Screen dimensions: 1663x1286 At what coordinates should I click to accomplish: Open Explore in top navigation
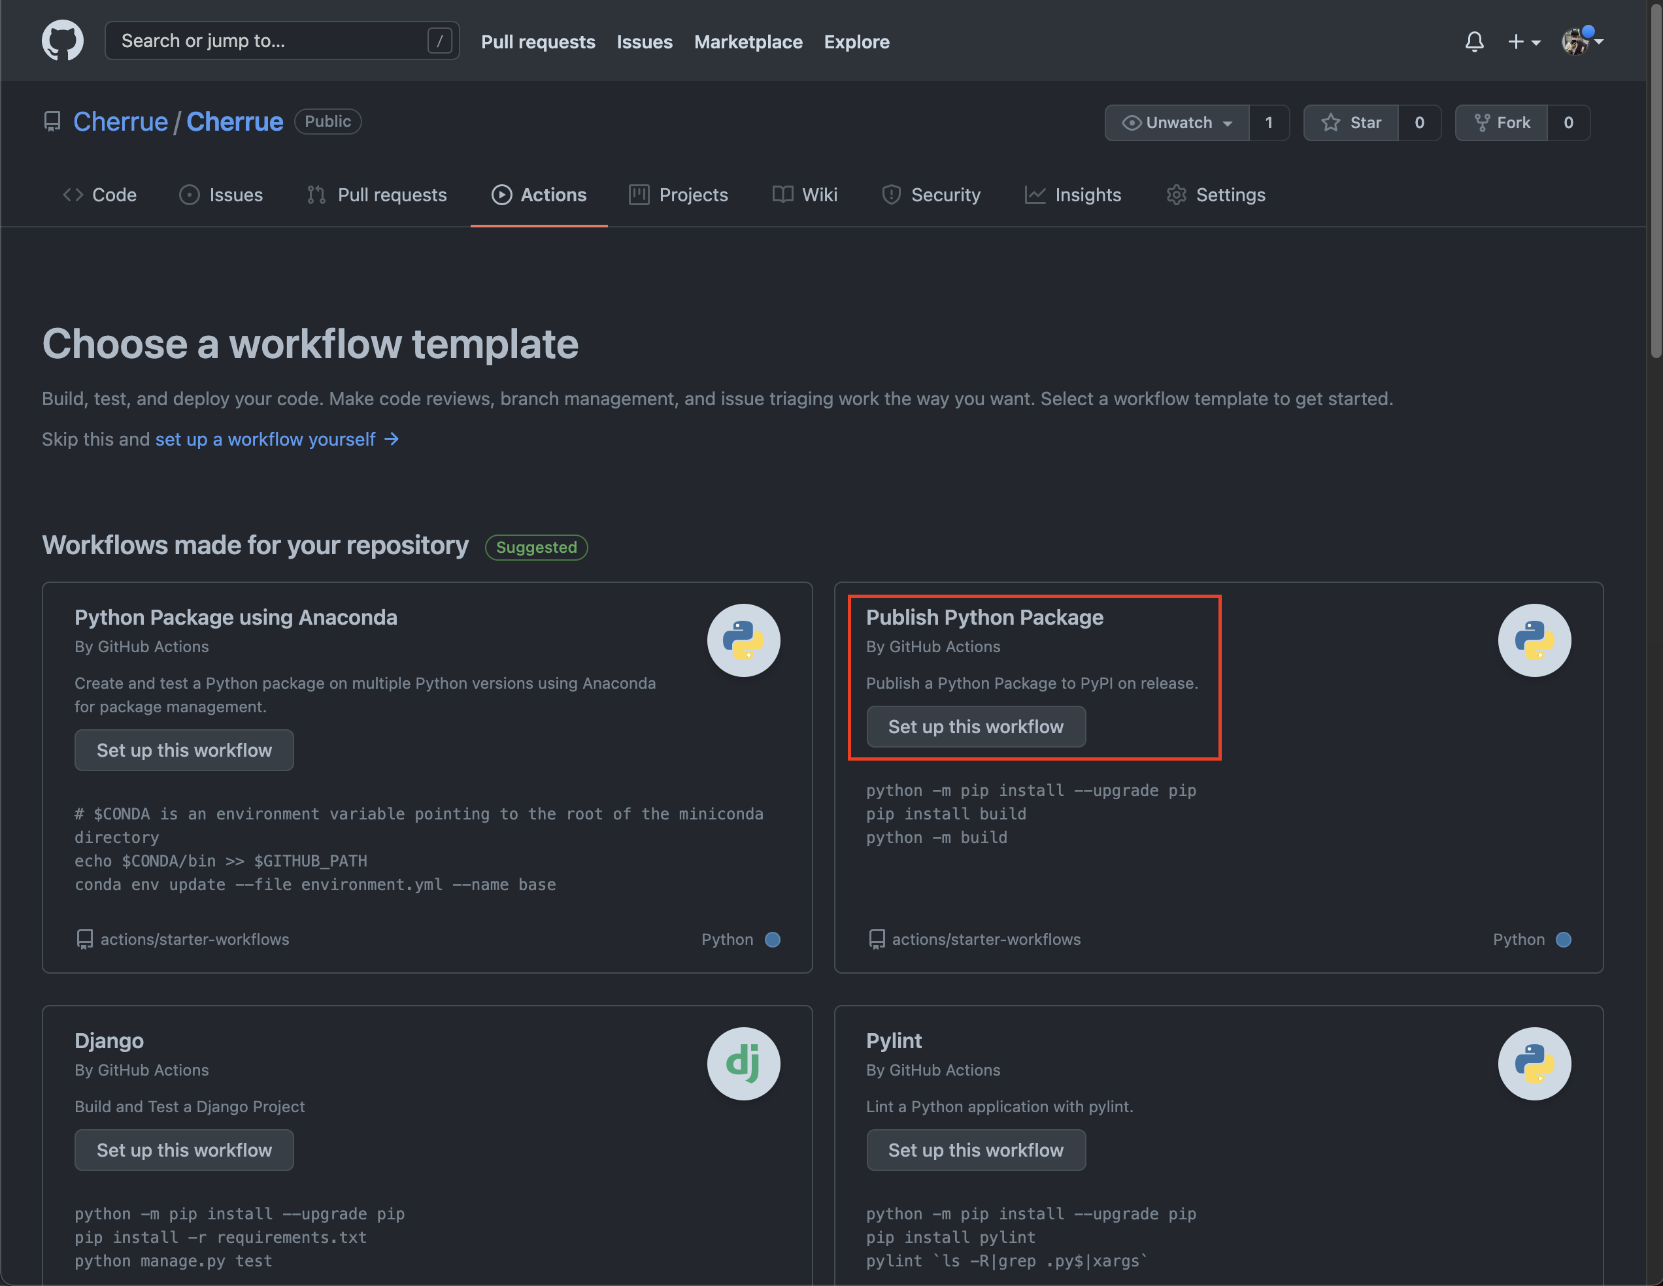[856, 42]
